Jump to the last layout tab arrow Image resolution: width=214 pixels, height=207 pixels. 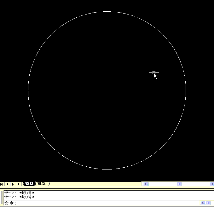point(19,184)
